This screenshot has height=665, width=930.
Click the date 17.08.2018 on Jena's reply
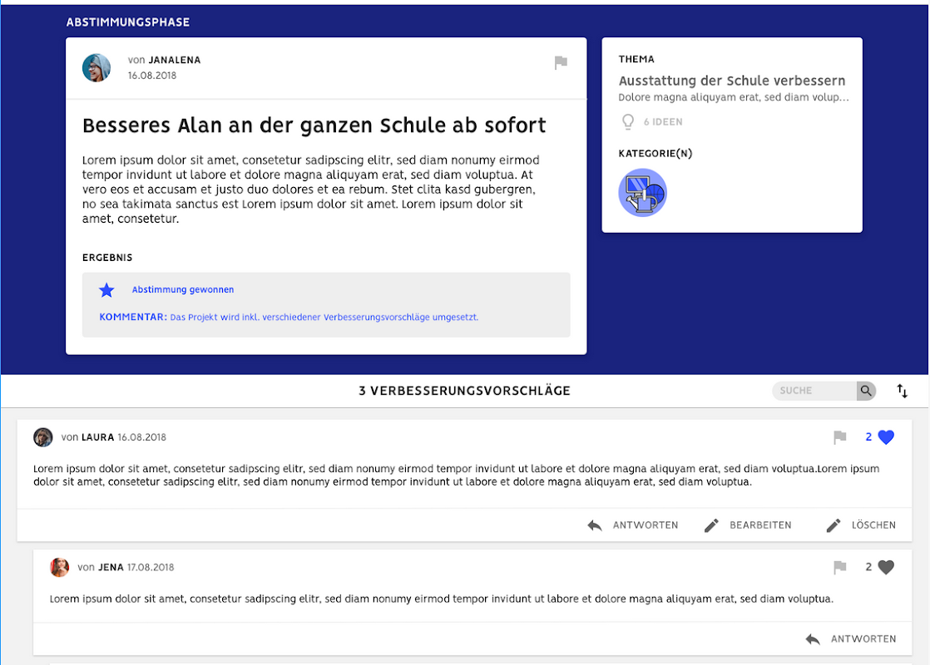click(x=151, y=567)
